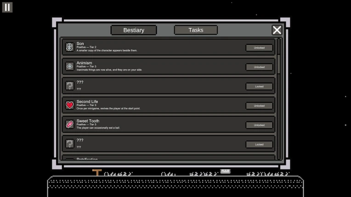Click the Sweet Tooth candy icon
Screen dimensions: 351x197
pos(70,124)
